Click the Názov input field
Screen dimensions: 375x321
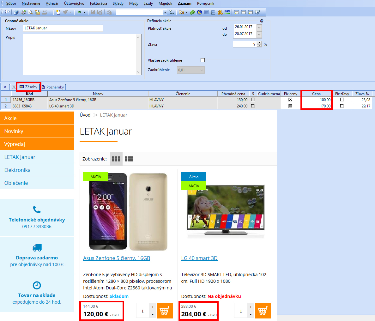pos(63,28)
